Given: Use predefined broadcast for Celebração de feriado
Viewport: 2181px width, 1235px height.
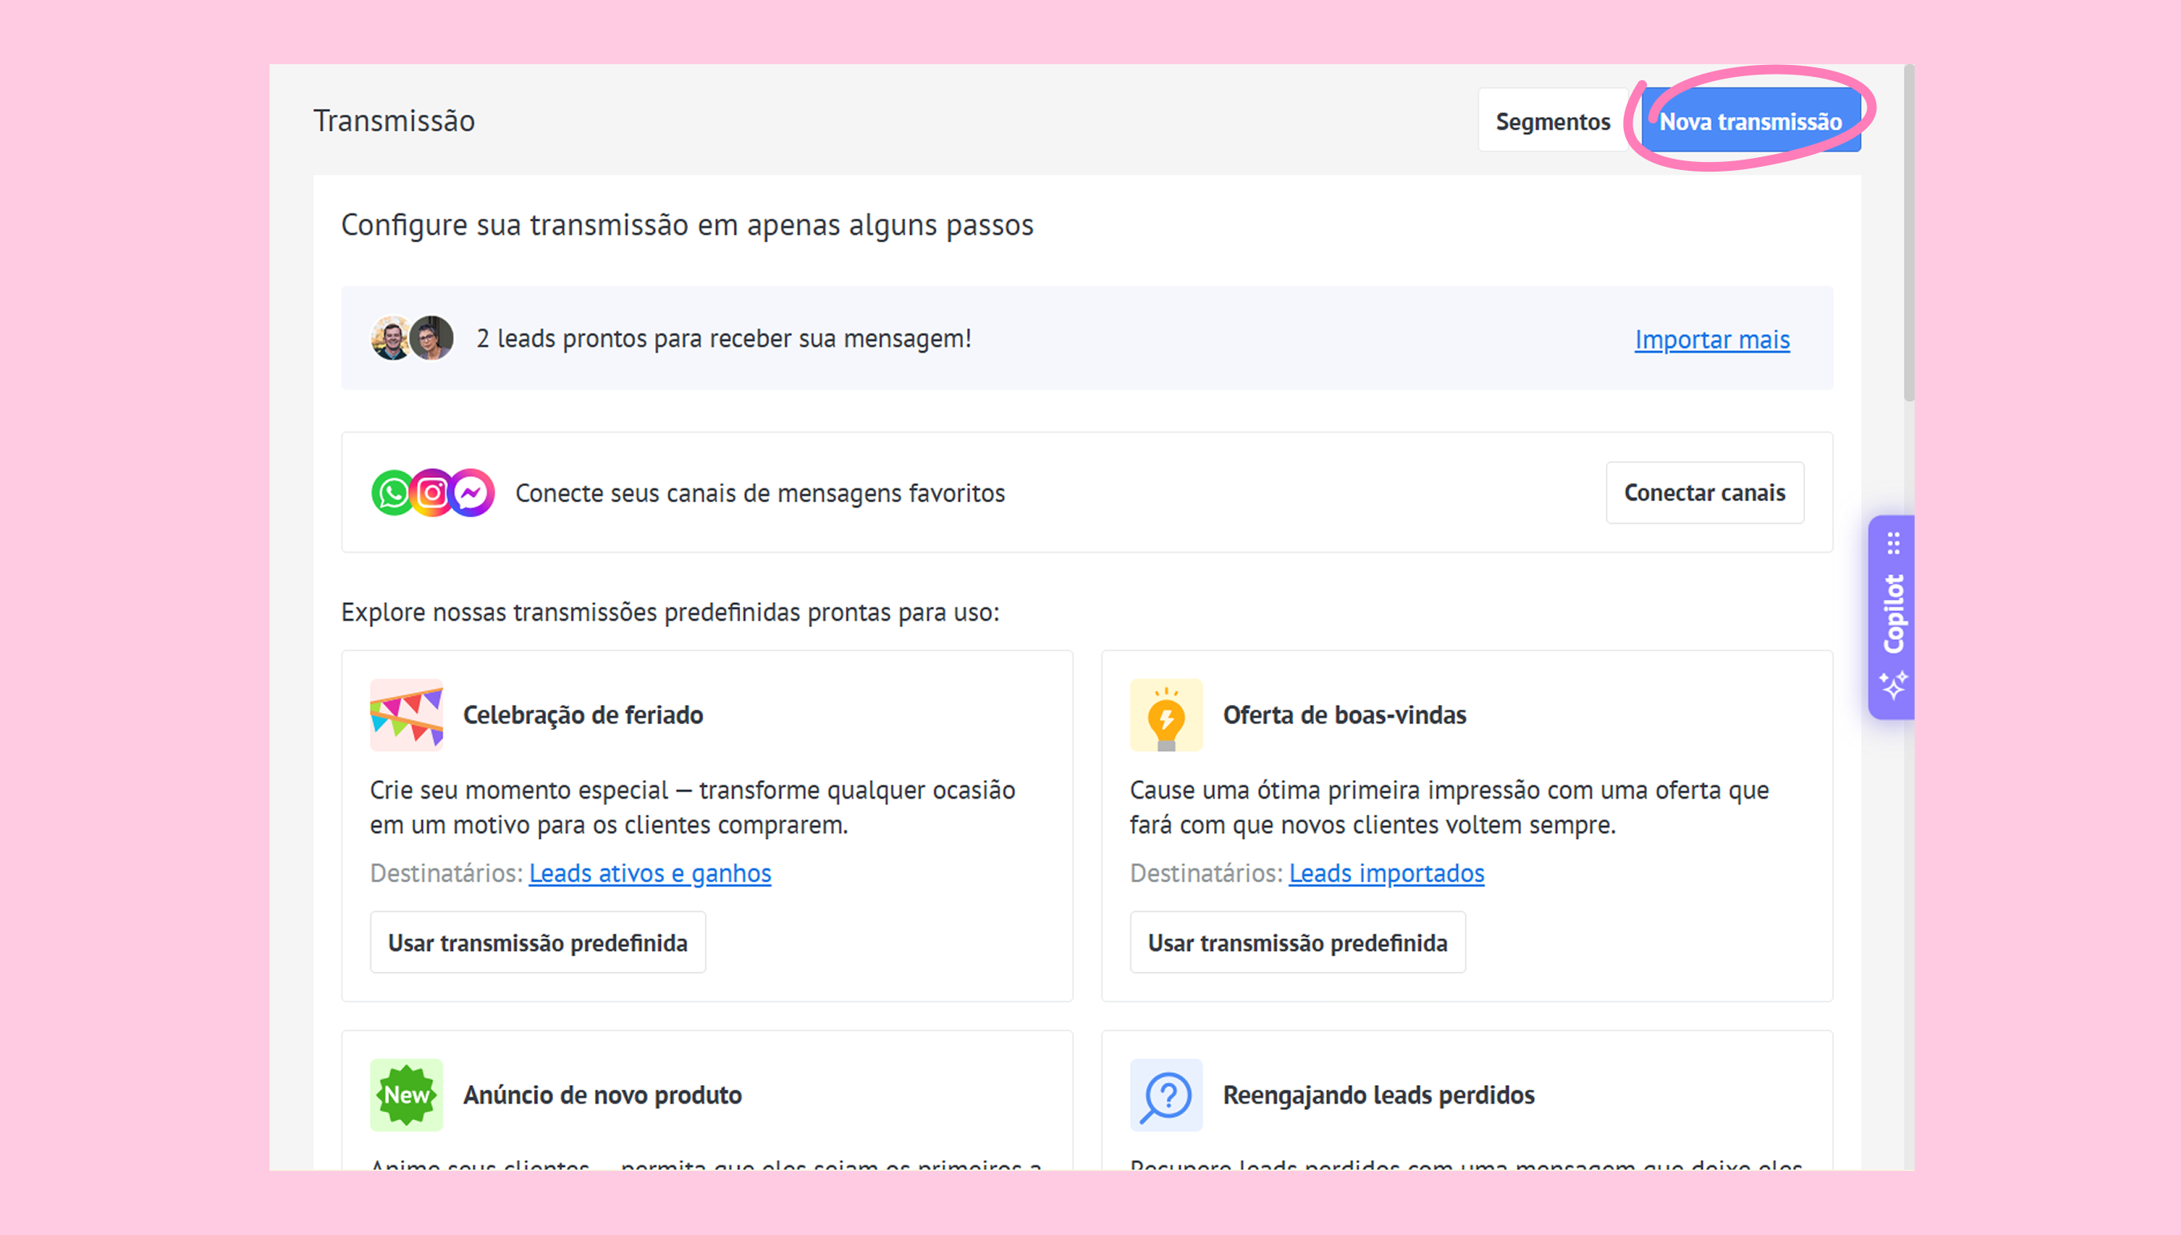Looking at the screenshot, I should click(x=537, y=942).
